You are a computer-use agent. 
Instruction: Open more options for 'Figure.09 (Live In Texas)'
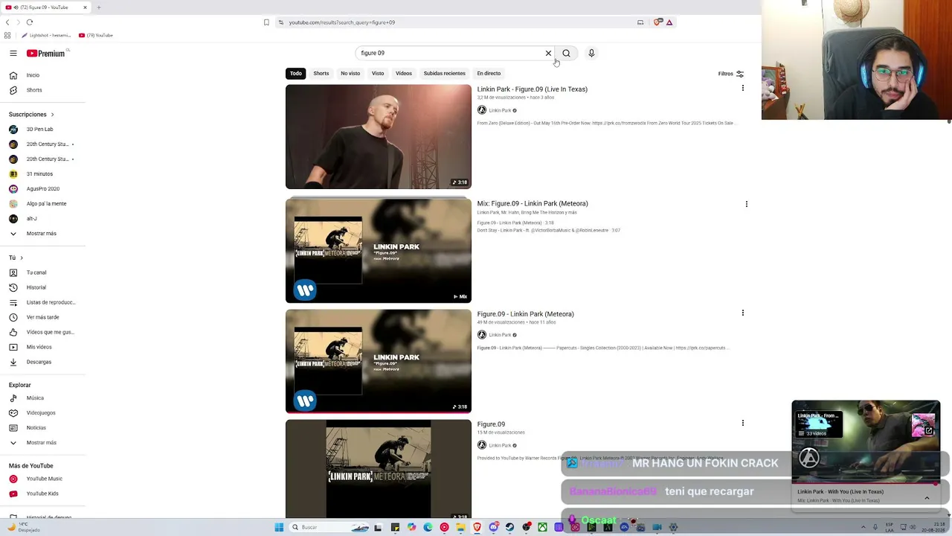(x=742, y=89)
